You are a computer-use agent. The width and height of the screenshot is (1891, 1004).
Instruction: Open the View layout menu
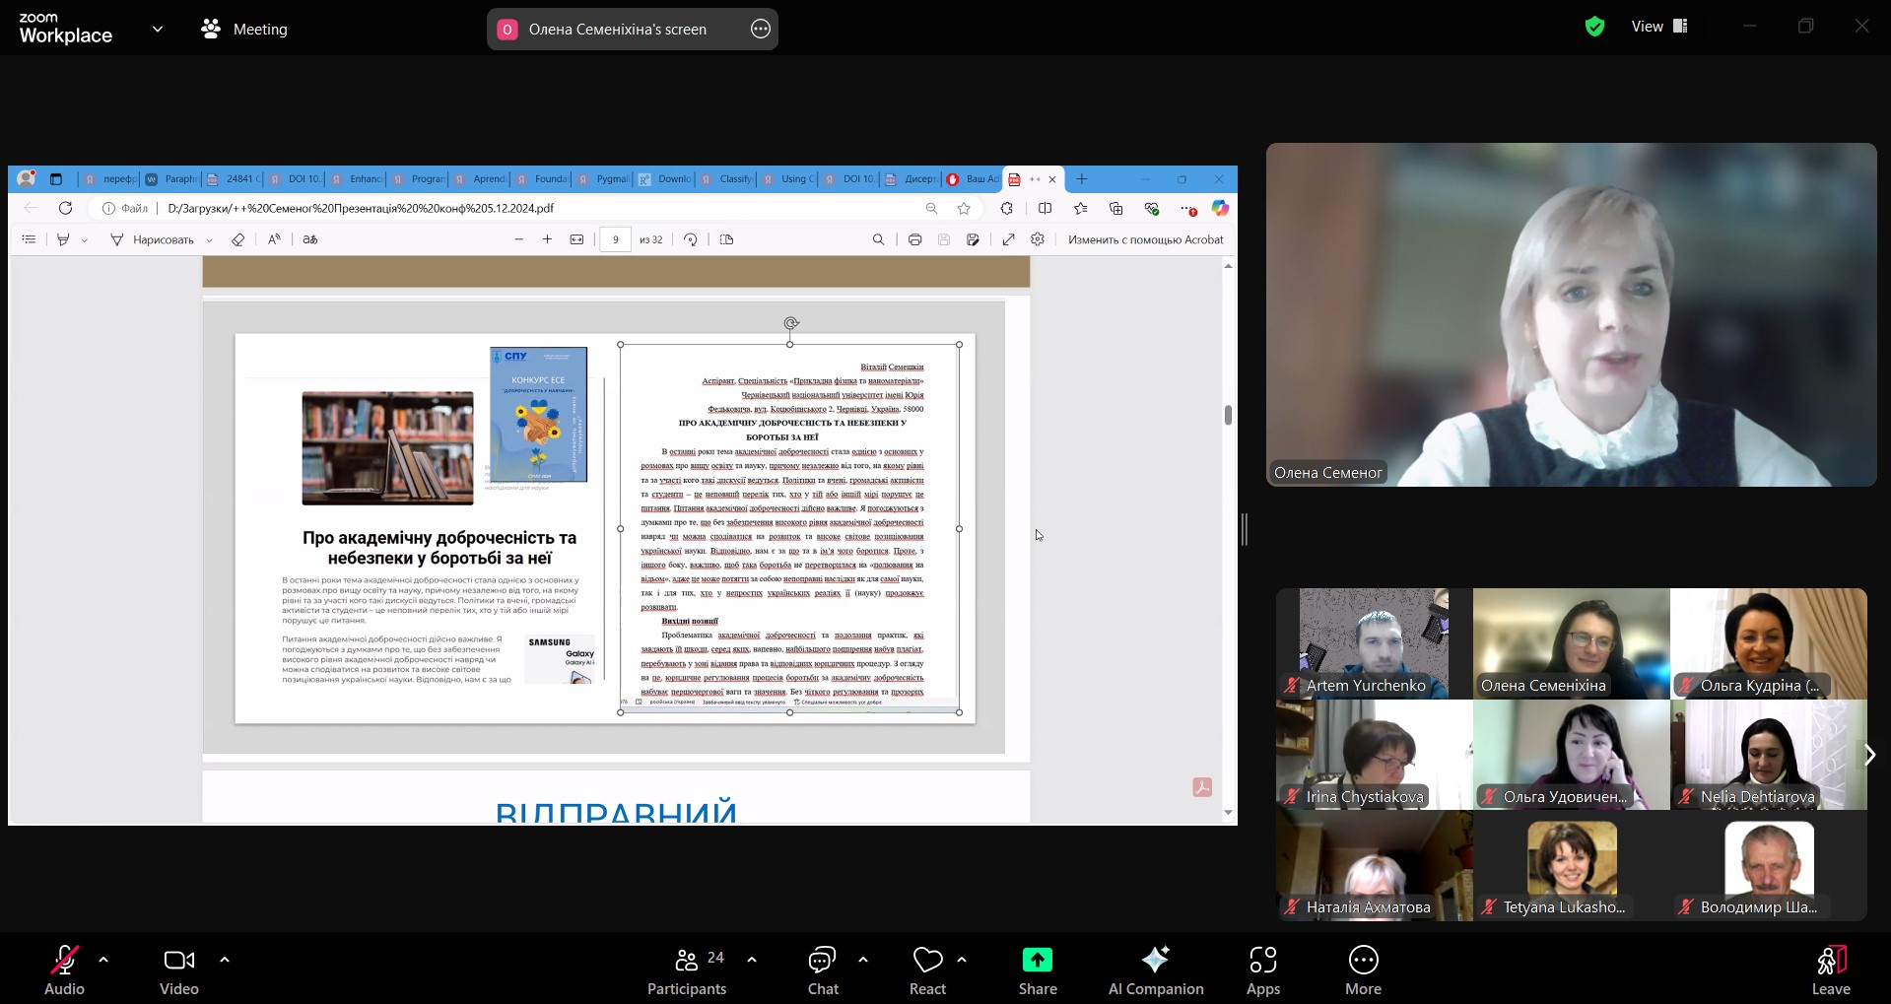pyautogui.click(x=1660, y=27)
